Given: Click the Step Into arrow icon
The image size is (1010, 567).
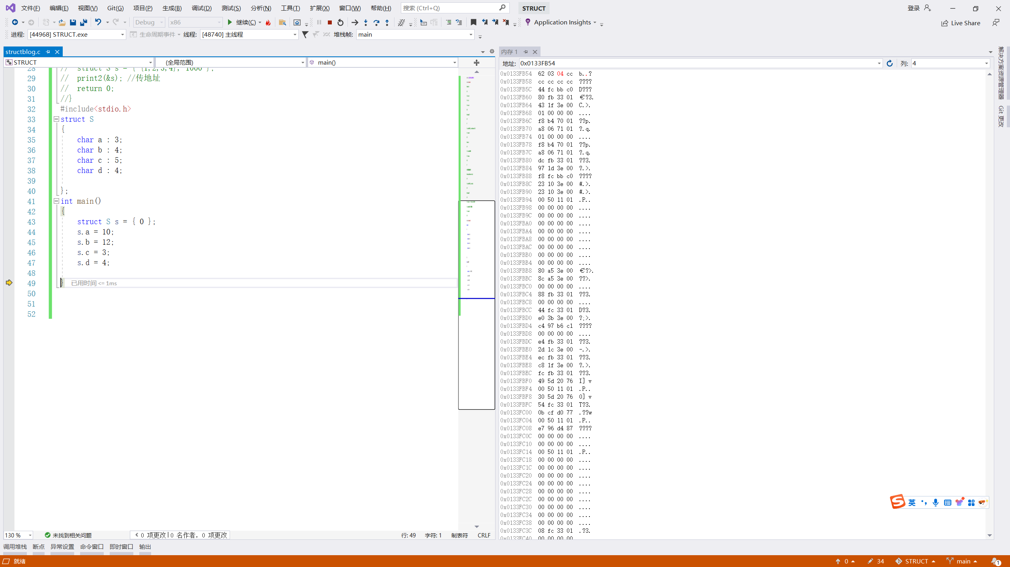Looking at the screenshot, I should [366, 22].
